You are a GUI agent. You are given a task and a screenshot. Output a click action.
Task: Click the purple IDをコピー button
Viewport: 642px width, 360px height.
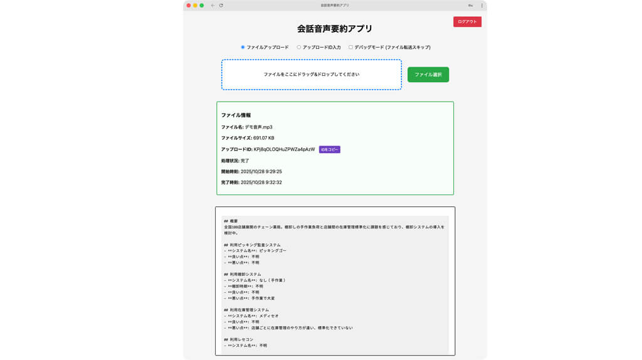329,149
